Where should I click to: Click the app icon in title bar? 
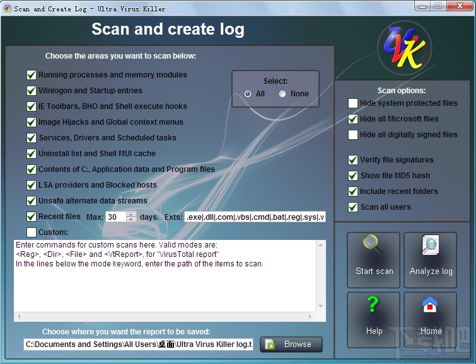[8, 8]
